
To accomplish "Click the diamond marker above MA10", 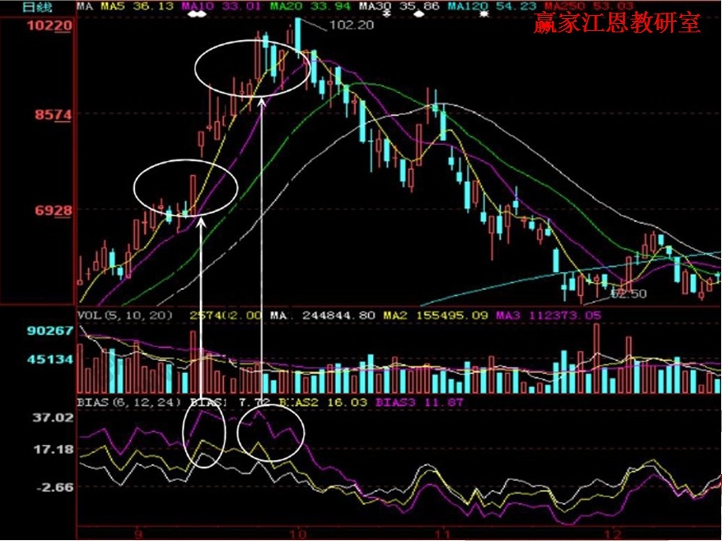I will click(197, 14).
